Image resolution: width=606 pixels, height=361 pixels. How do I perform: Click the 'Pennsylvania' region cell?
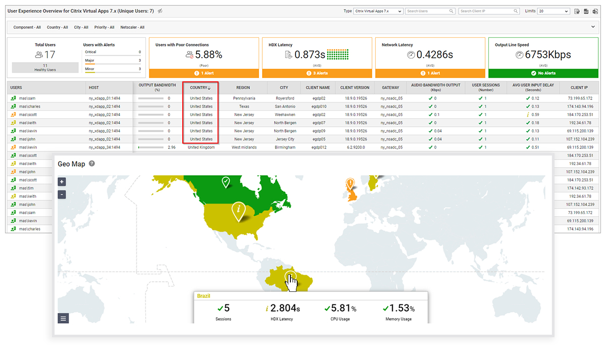coord(244,98)
